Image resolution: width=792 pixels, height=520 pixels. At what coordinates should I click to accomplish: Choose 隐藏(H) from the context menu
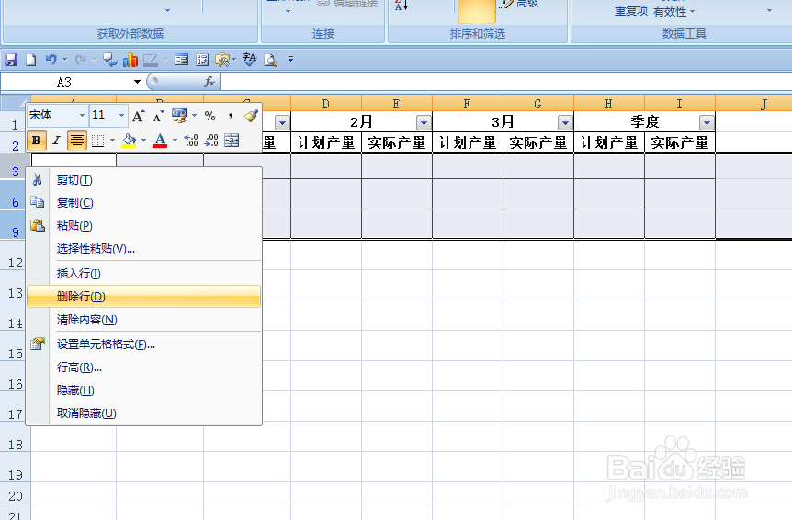click(x=144, y=390)
